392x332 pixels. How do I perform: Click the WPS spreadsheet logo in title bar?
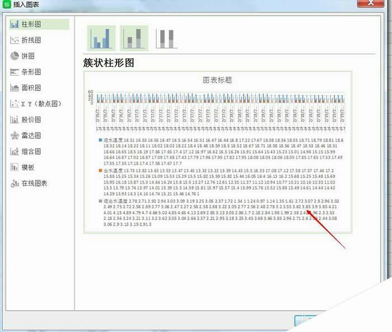(x=6, y=4)
